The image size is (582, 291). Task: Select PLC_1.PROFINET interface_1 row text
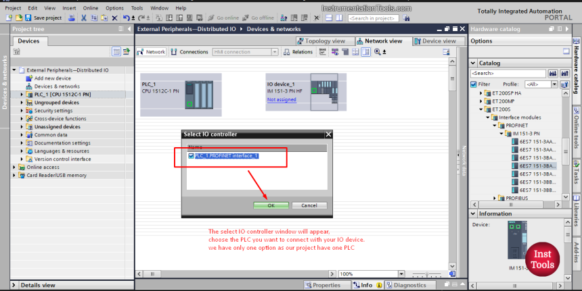[x=226, y=156]
